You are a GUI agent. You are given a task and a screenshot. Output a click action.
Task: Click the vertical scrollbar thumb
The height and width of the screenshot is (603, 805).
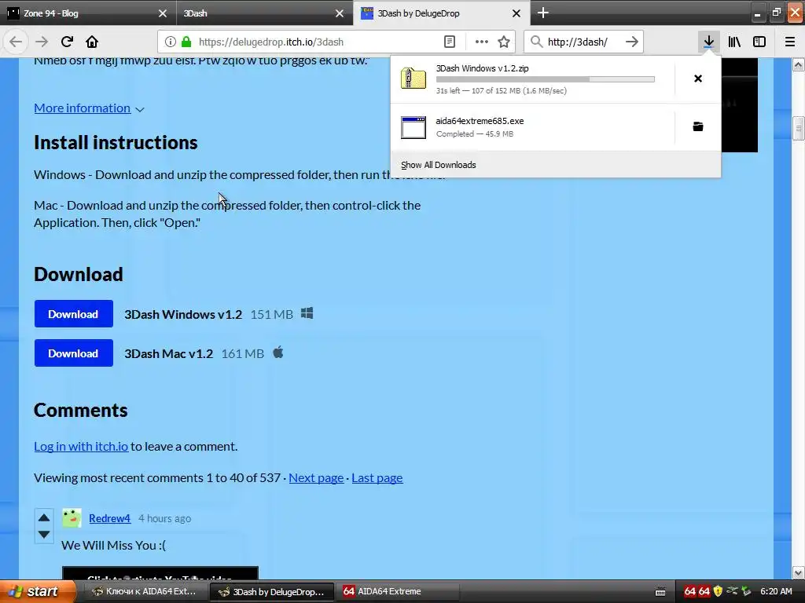(x=798, y=129)
